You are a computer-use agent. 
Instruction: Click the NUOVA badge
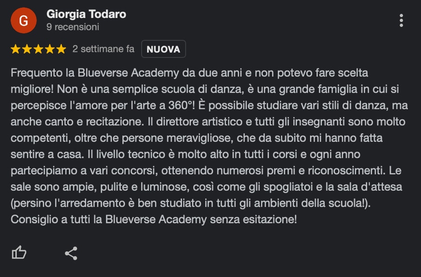pyautogui.click(x=163, y=49)
